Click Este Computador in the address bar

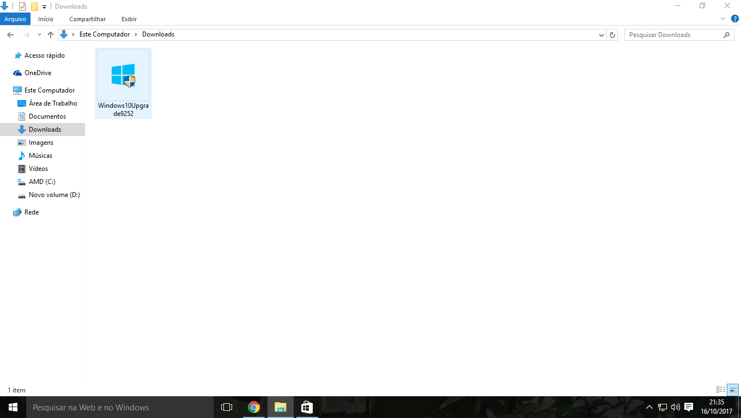pyautogui.click(x=105, y=34)
